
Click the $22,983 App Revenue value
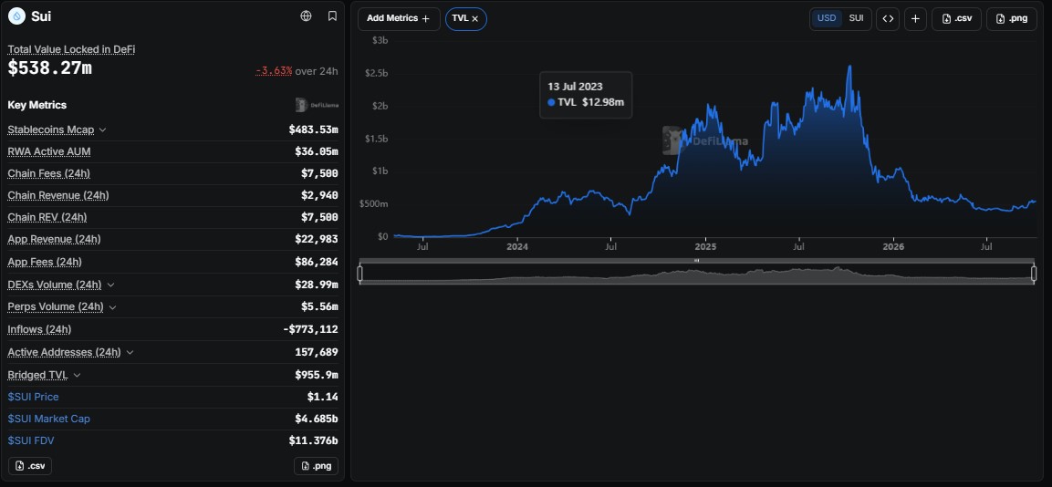(316, 240)
